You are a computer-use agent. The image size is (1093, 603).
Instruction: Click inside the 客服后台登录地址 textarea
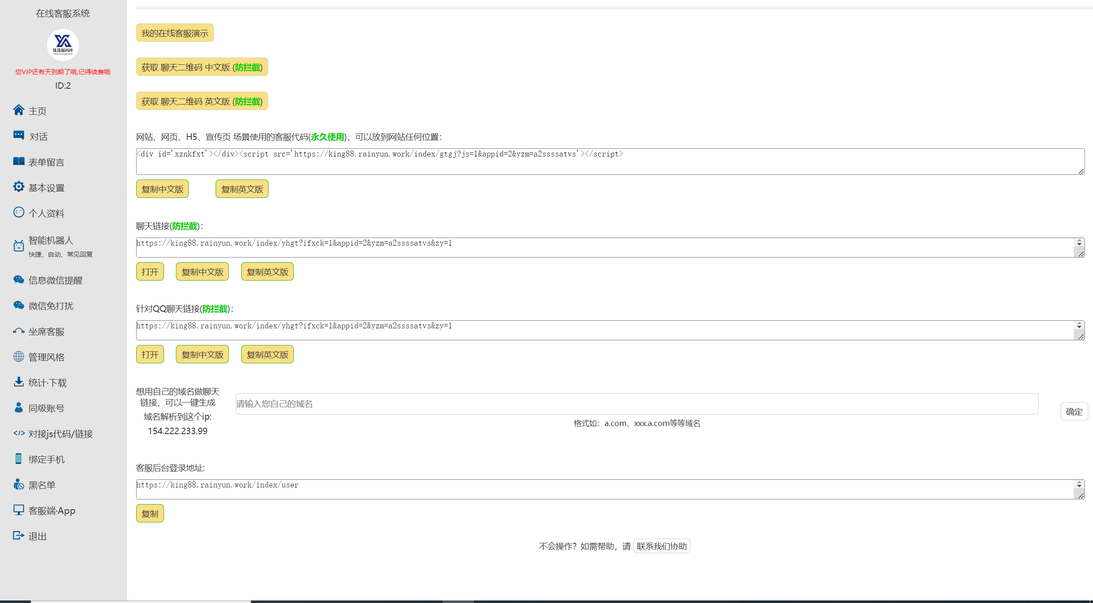(x=611, y=490)
